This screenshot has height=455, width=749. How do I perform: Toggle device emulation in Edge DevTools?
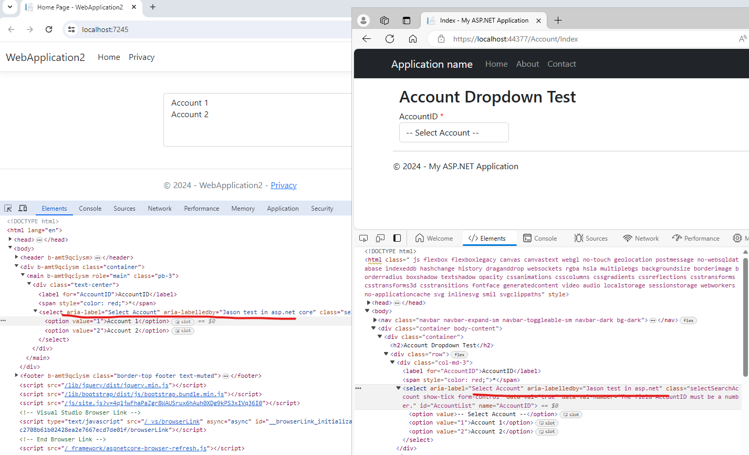[380, 238]
